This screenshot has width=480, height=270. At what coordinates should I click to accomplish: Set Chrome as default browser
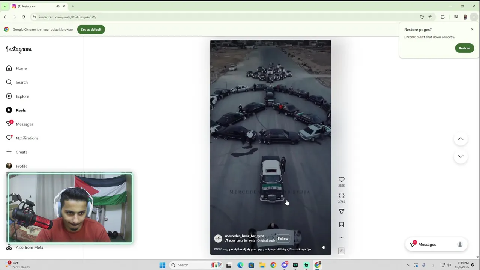(x=91, y=30)
